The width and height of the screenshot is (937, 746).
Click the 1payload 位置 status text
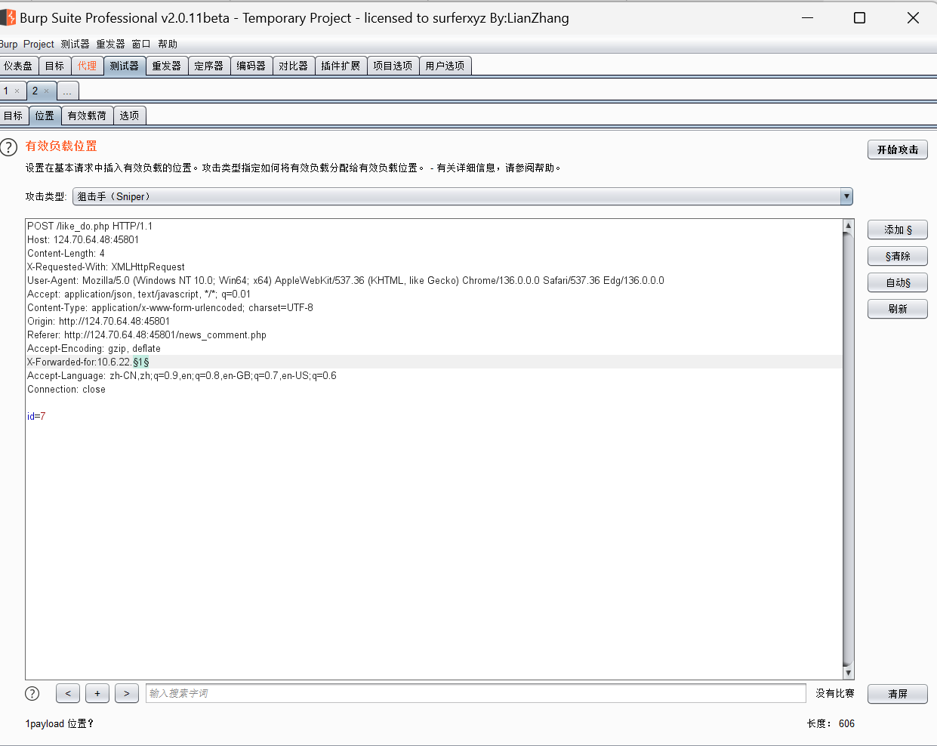[x=60, y=723]
